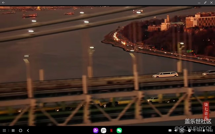Click the white limousine in the video
The image size is (215, 134).
click(165, 75)
